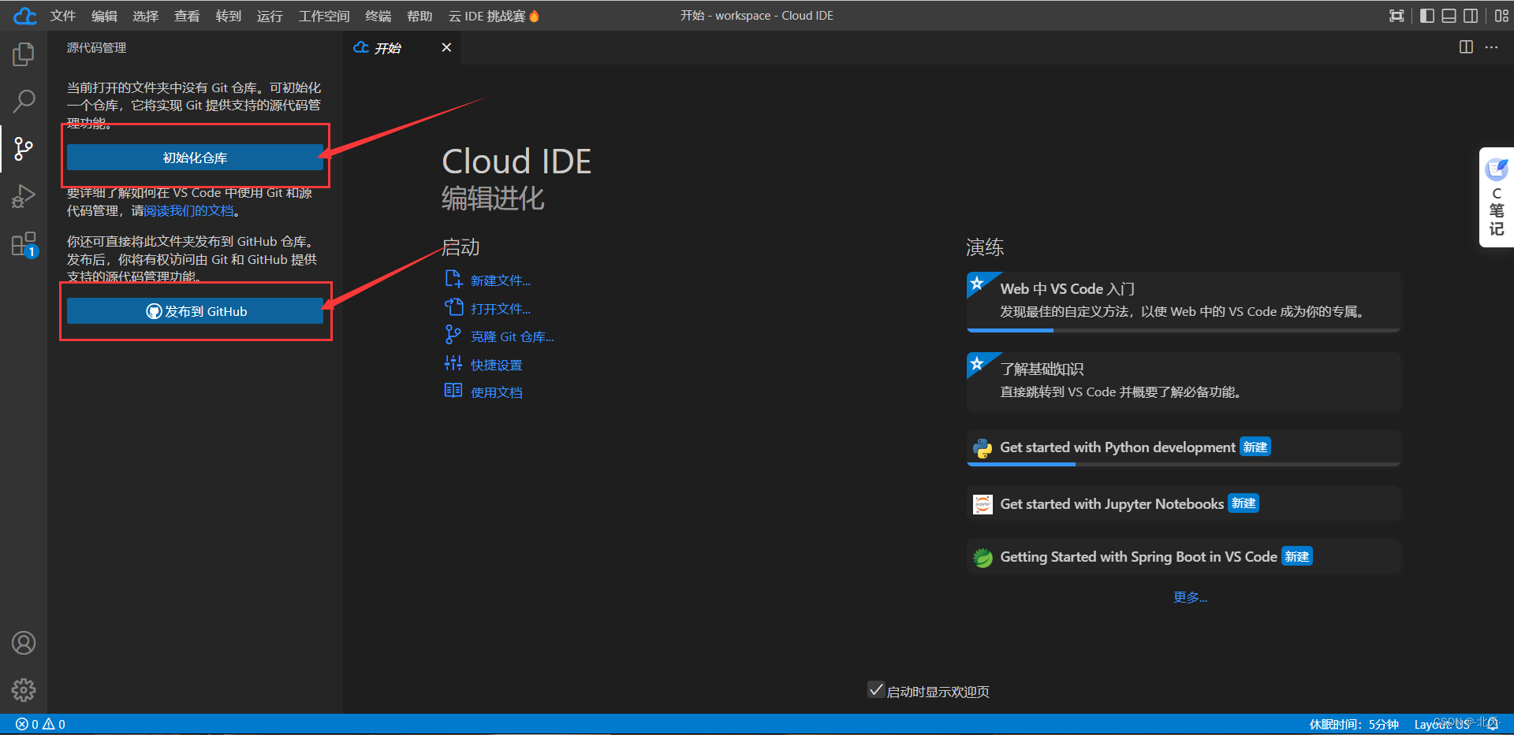Toggle secondary side bar layout icon
The width and height of the screenshot is (1514, 735).
1471,16
